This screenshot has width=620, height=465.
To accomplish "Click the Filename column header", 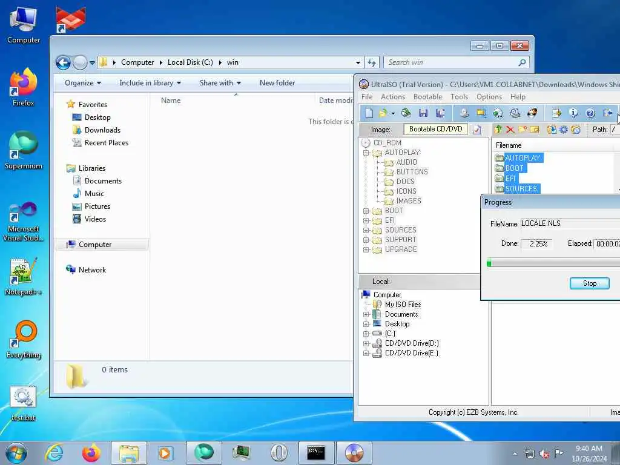I will click(553, 145).
